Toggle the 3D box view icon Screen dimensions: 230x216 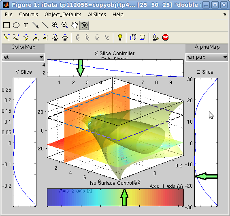point(133,37)
